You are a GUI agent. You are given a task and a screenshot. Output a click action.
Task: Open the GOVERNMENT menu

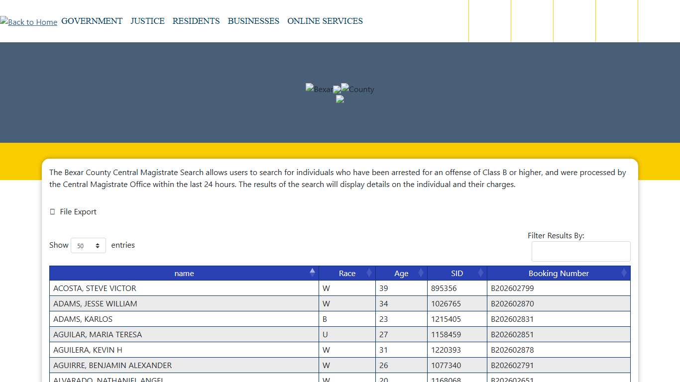click(x=92, y=21)
